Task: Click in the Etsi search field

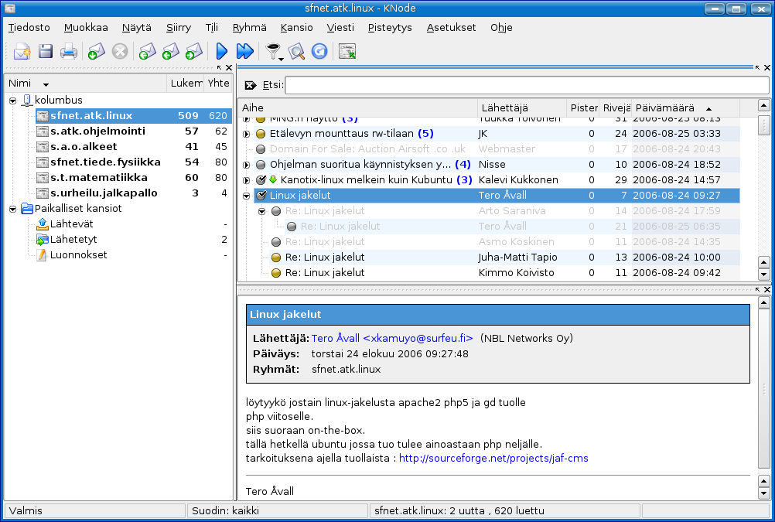Action: tap(526, 85)
